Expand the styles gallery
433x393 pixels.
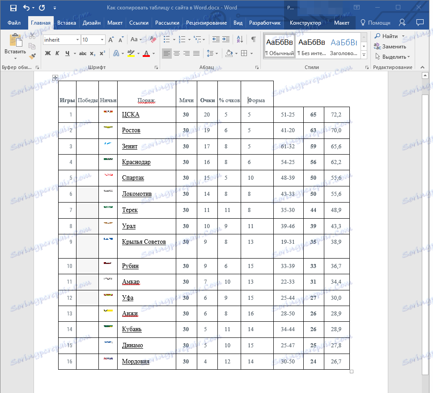[364, 55]
